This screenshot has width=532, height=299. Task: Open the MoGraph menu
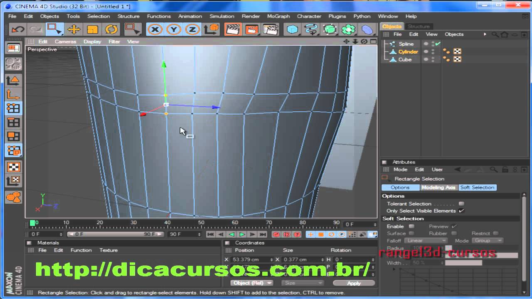coord(278,16)
